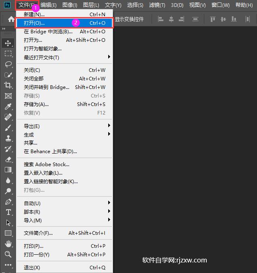Select the Rectangular Marquee tool
This screenshot has height=273, width=257.
click(x=8, y=54)
